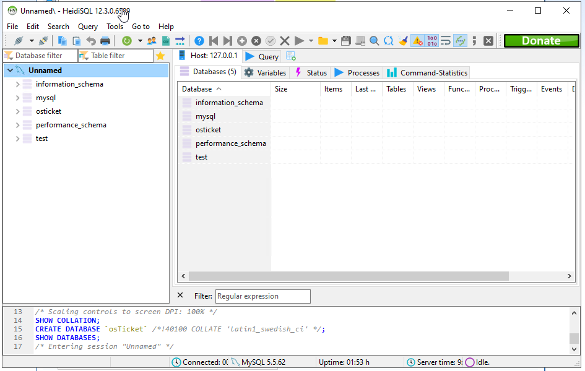Click the Delete row circled X icon
The height and width of the screenshot is (371, 585).
(256, 41)
